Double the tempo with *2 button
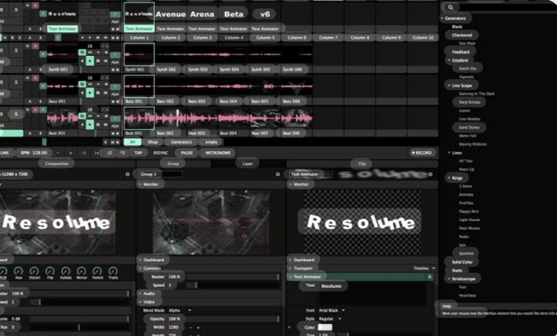This screenshot has width=557, height=336. [123, 153]
